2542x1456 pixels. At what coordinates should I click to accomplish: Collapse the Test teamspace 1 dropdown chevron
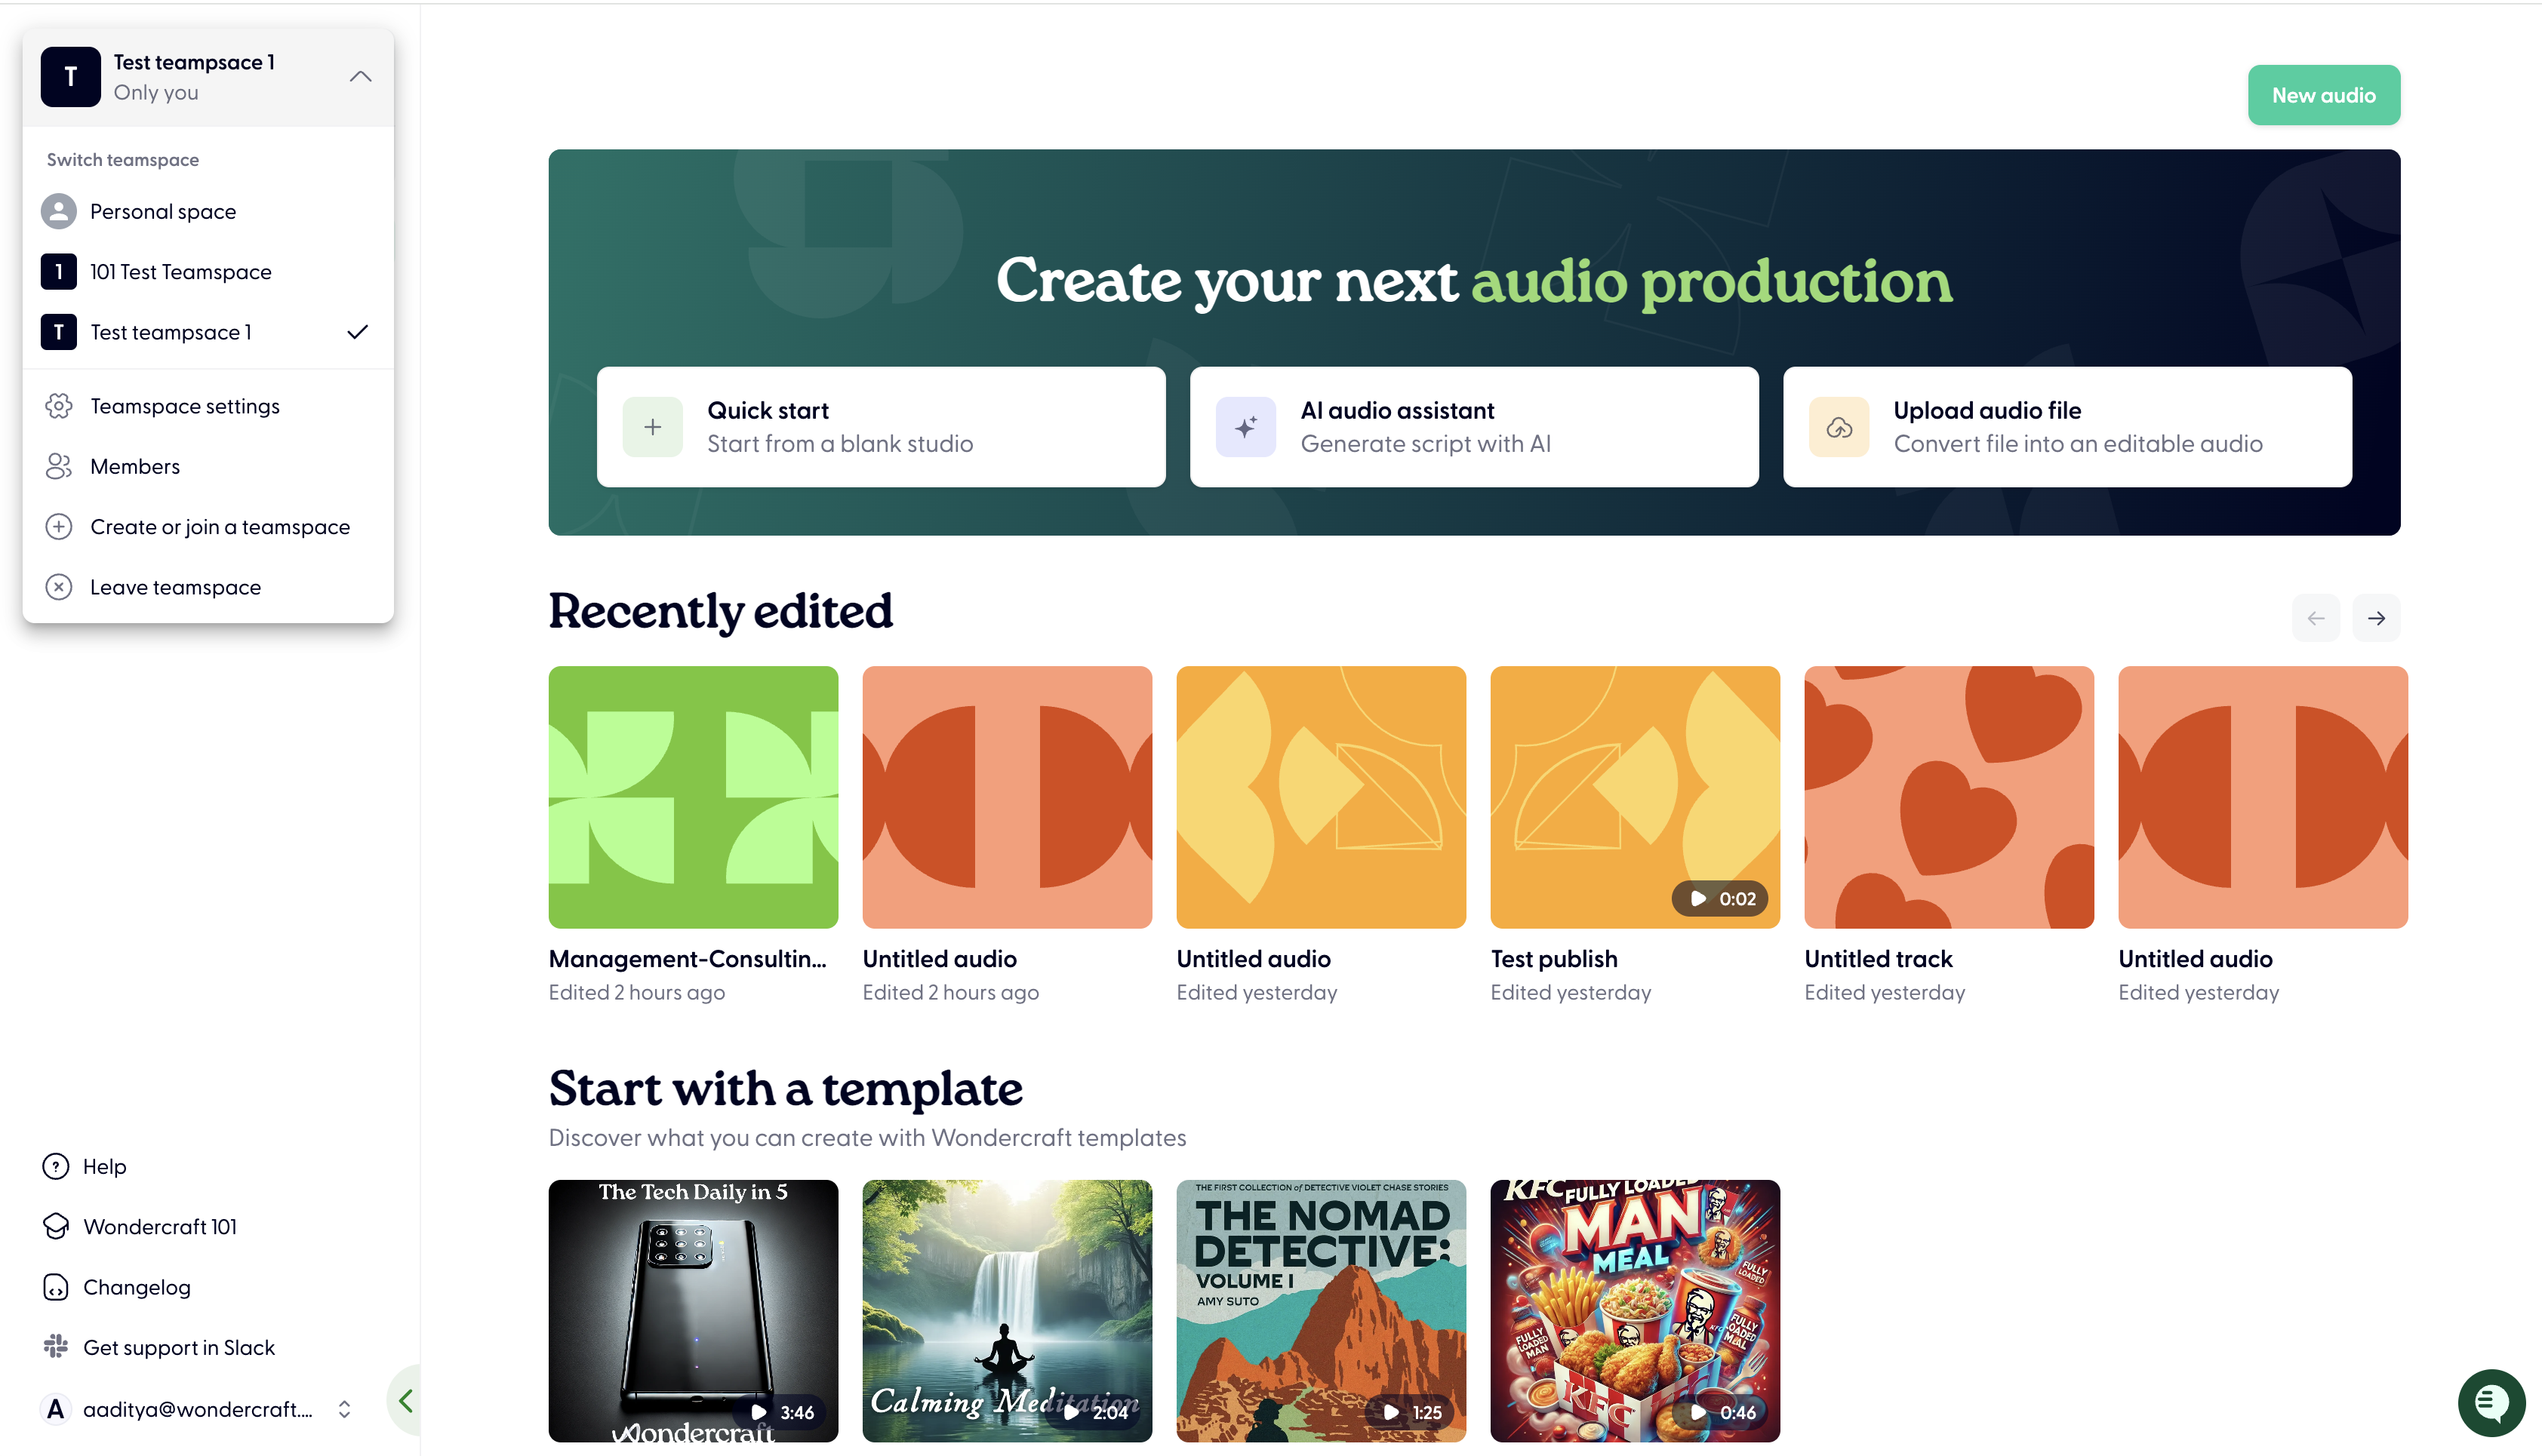360,77
